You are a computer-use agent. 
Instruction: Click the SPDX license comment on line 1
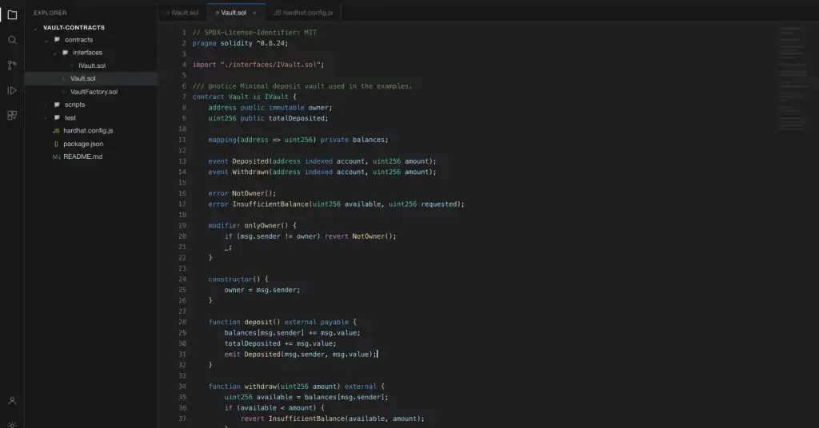[x=254, y=32]
